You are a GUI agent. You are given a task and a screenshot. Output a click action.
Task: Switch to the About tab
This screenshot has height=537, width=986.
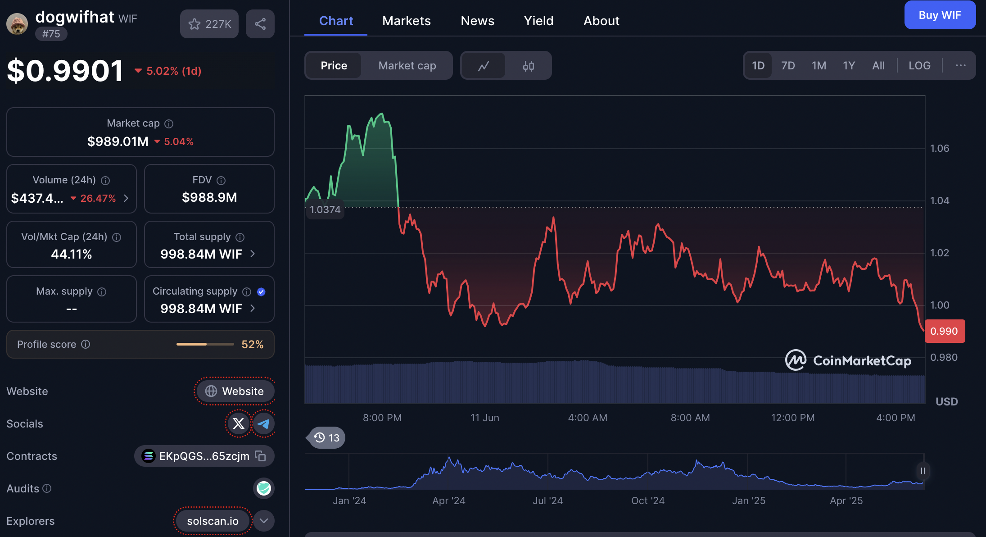(601, 21)
